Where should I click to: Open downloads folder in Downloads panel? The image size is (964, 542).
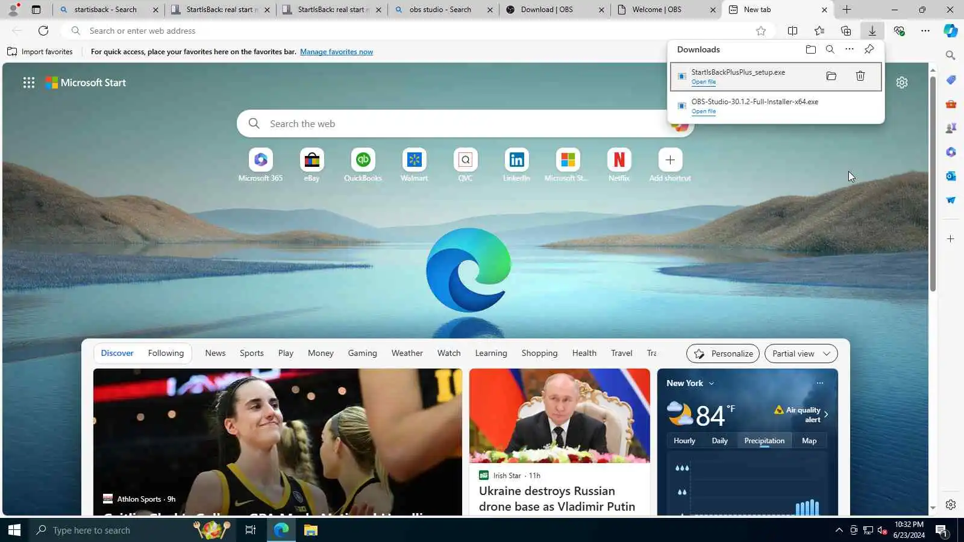[x=810, y=49]
